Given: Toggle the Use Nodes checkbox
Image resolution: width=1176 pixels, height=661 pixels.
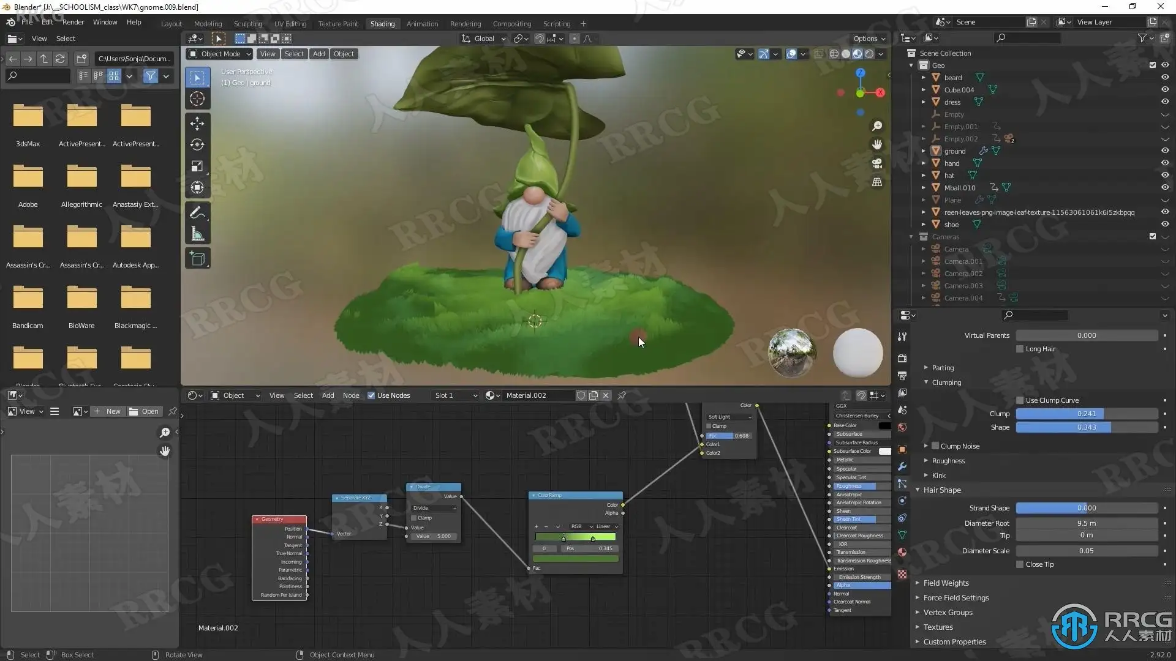Looking at the screenshot, I should (x=371, y=395).
